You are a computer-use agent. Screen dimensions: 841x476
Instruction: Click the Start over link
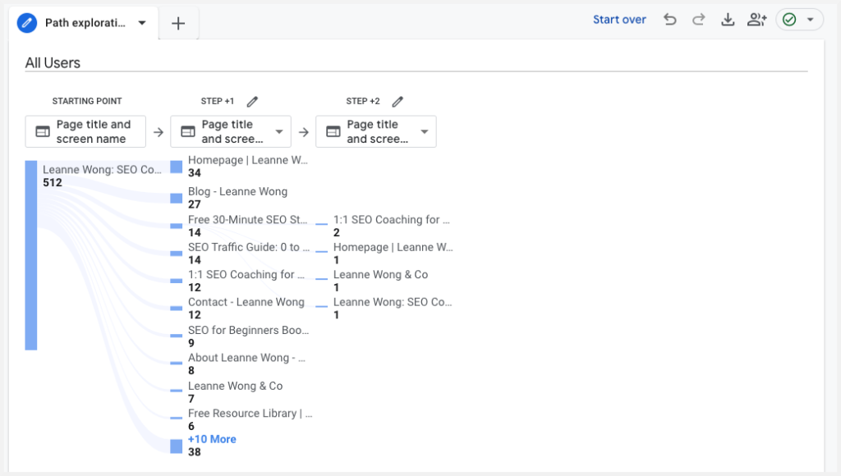(x=619, y=19)
